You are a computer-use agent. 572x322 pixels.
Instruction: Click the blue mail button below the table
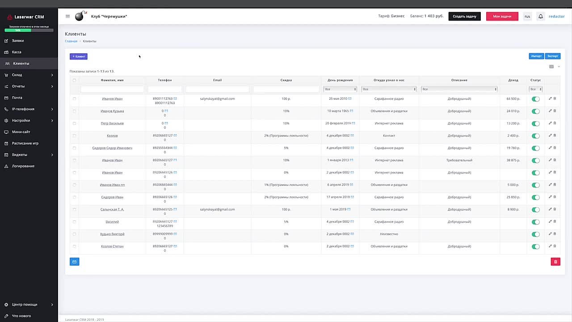(75, 262)
